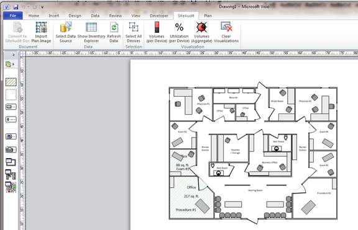Click Refresh Data icon
This screenshot has width=358, height=230.
114,32
